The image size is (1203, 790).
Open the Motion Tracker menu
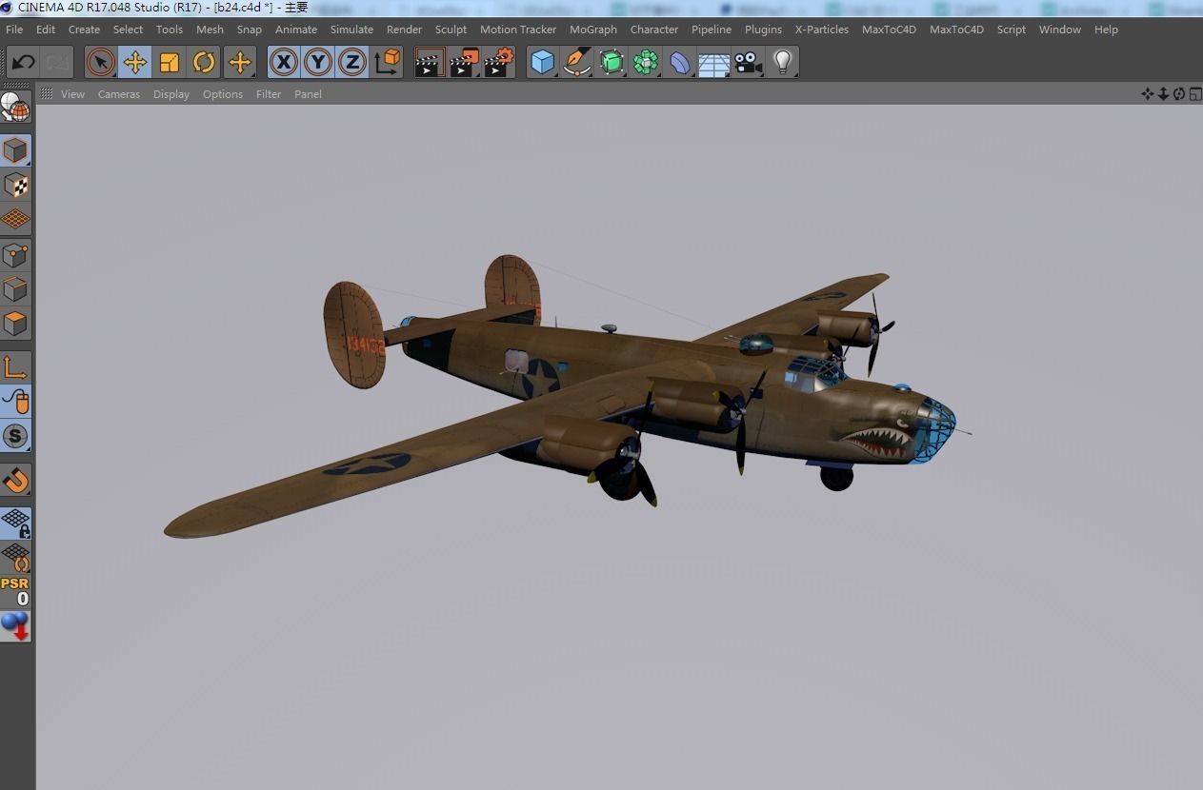[518, 30]
